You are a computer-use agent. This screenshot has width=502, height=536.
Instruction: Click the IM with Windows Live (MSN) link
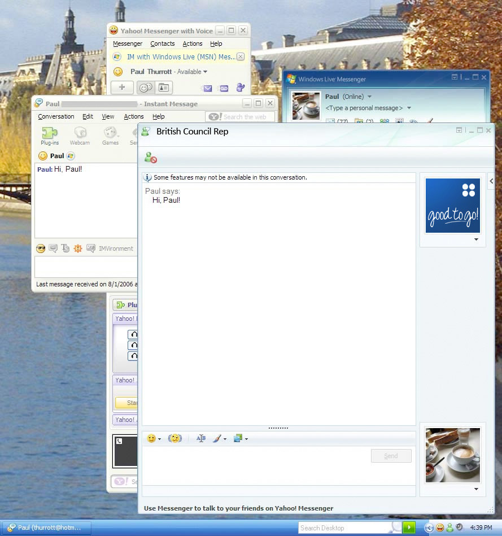(x=181, y=56)
